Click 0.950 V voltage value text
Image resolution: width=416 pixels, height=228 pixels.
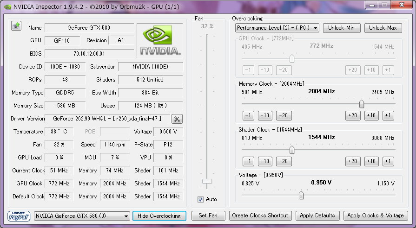(x=321, y=183)
